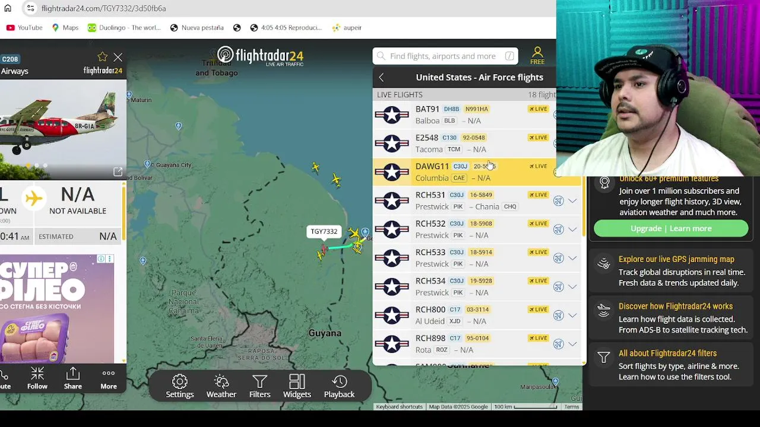This screenshot has height=427, width=760.
Task: Click the Flightradar24 logo
Action: point(260,56)
